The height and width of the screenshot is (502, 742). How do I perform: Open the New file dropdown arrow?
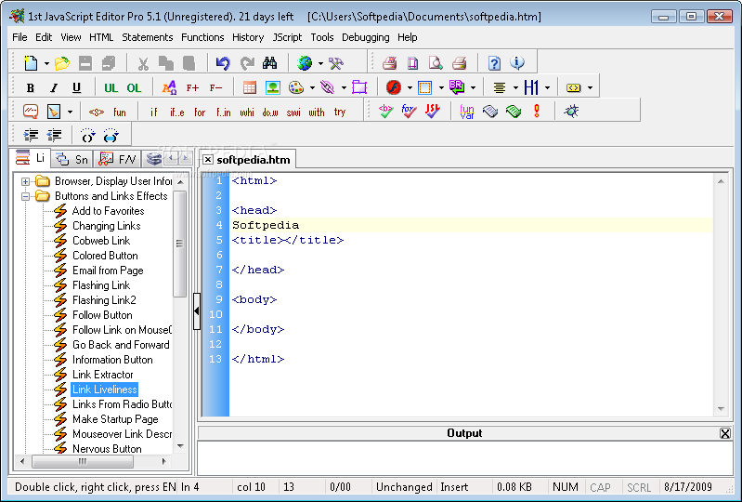pos(46,63)
